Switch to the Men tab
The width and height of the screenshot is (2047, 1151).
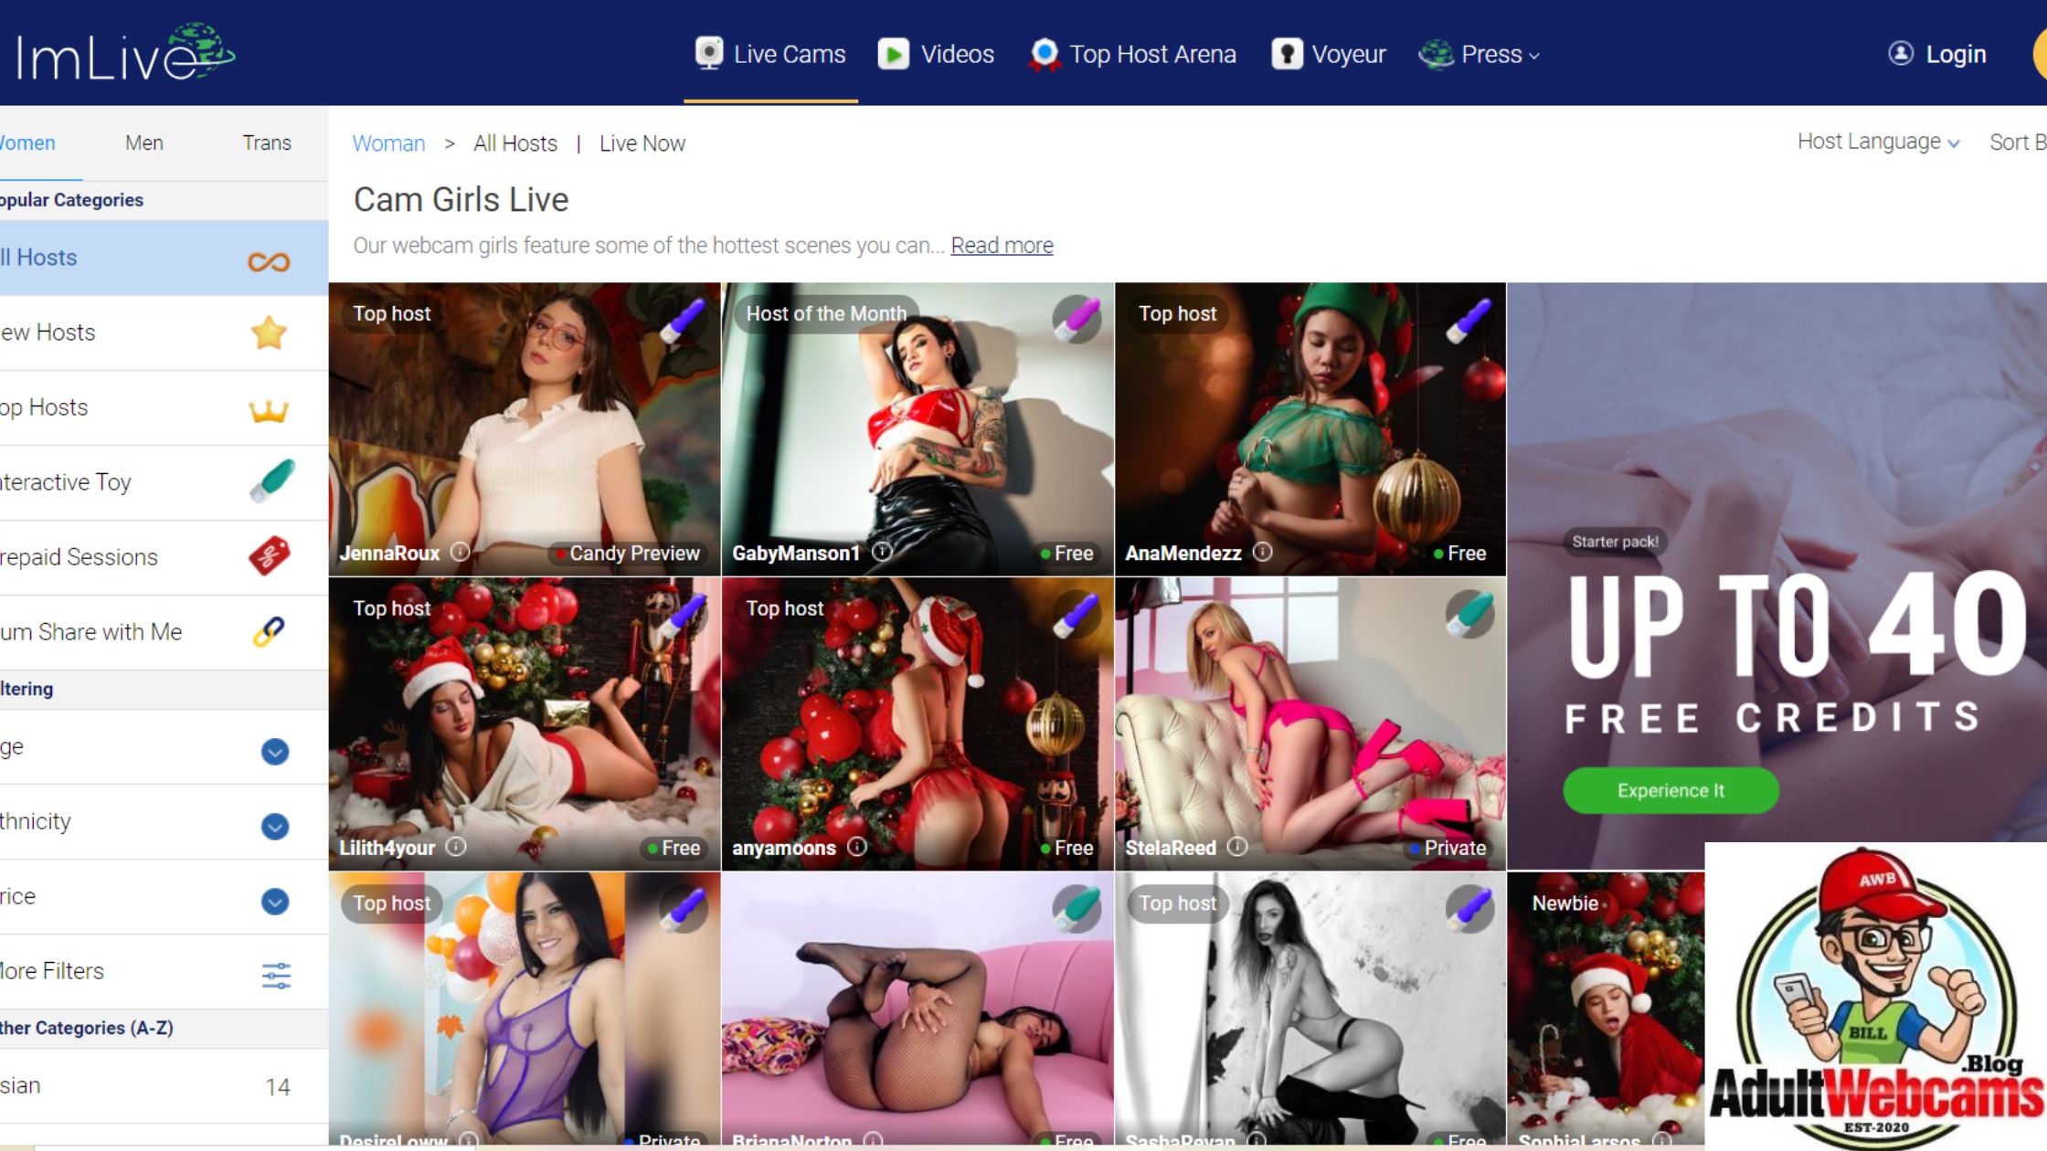point(143,143)
